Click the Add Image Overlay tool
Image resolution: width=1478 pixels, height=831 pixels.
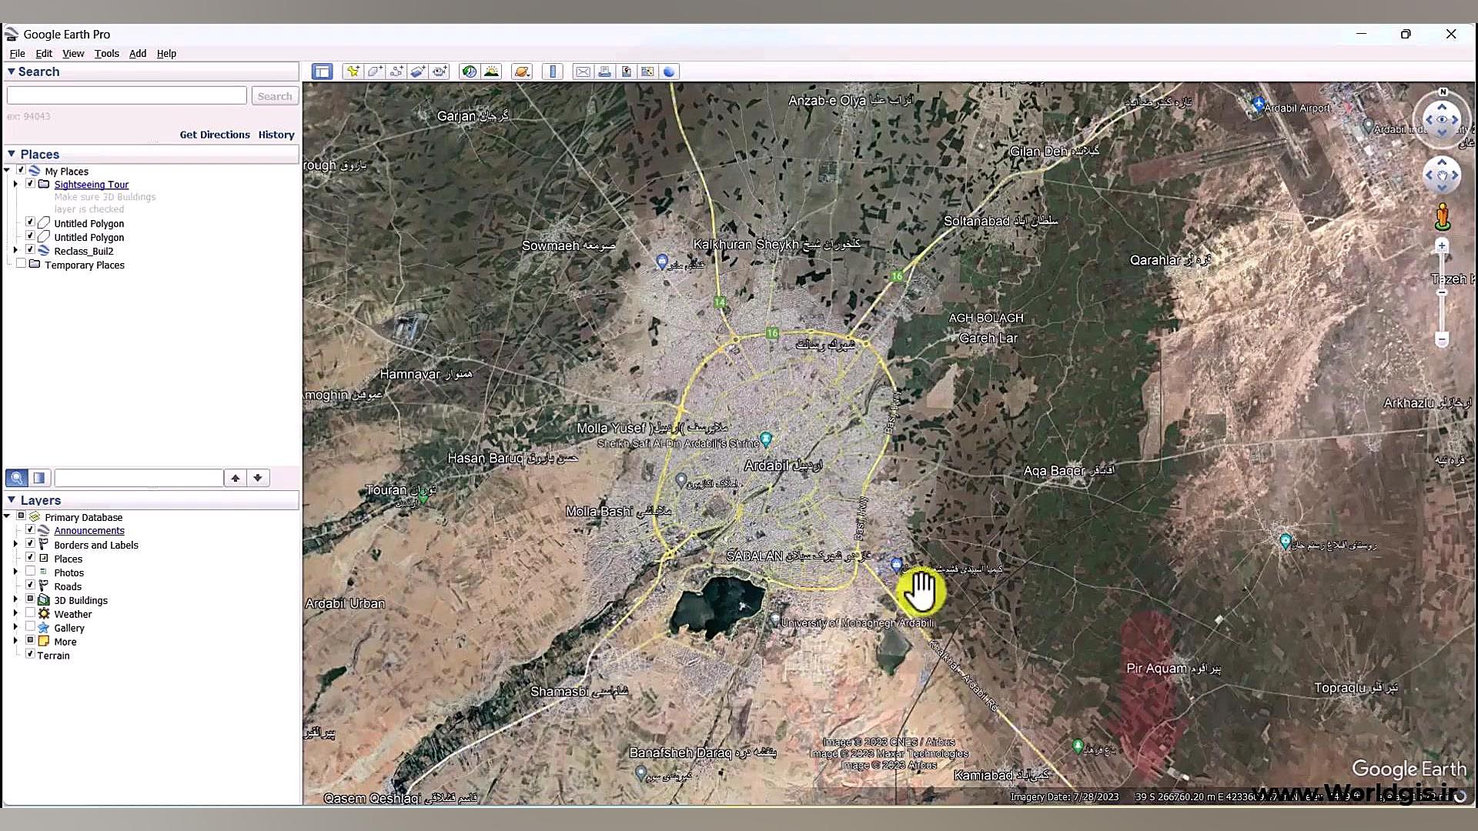click(x=418, y=72)
